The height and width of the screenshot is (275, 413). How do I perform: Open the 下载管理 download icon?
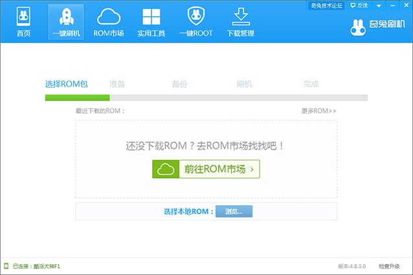click(x=240, y=16)
